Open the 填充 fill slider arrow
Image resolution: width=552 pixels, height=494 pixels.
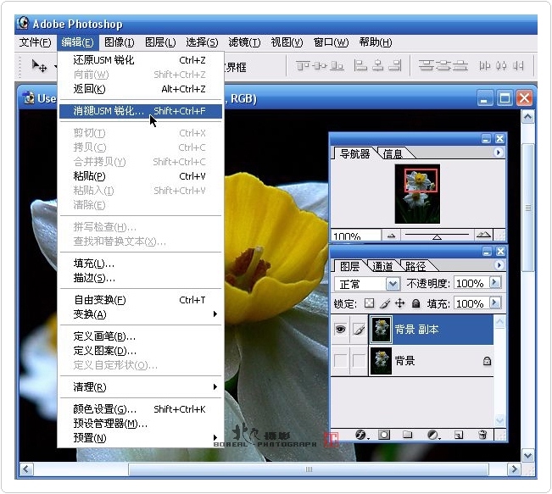click(x=495, y=303)
